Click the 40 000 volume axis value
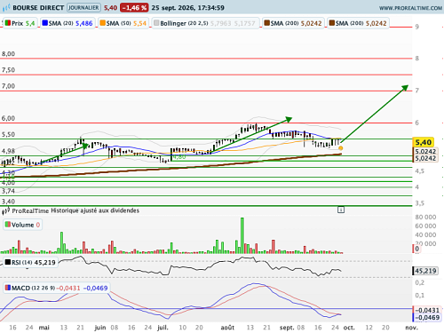This screenshot has width=444, height=333. (x=425, y=235)
